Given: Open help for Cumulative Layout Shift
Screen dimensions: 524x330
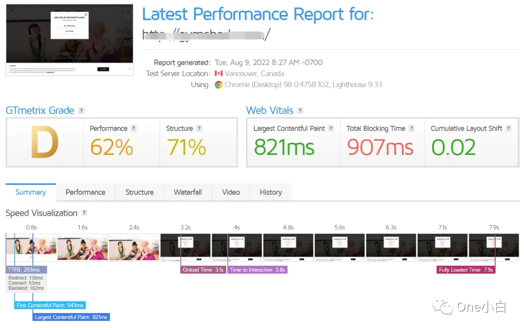Looking at the screenshot, I should 508,128.
